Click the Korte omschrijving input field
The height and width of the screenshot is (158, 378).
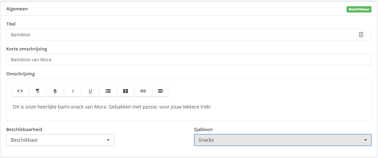pos(189,59)
